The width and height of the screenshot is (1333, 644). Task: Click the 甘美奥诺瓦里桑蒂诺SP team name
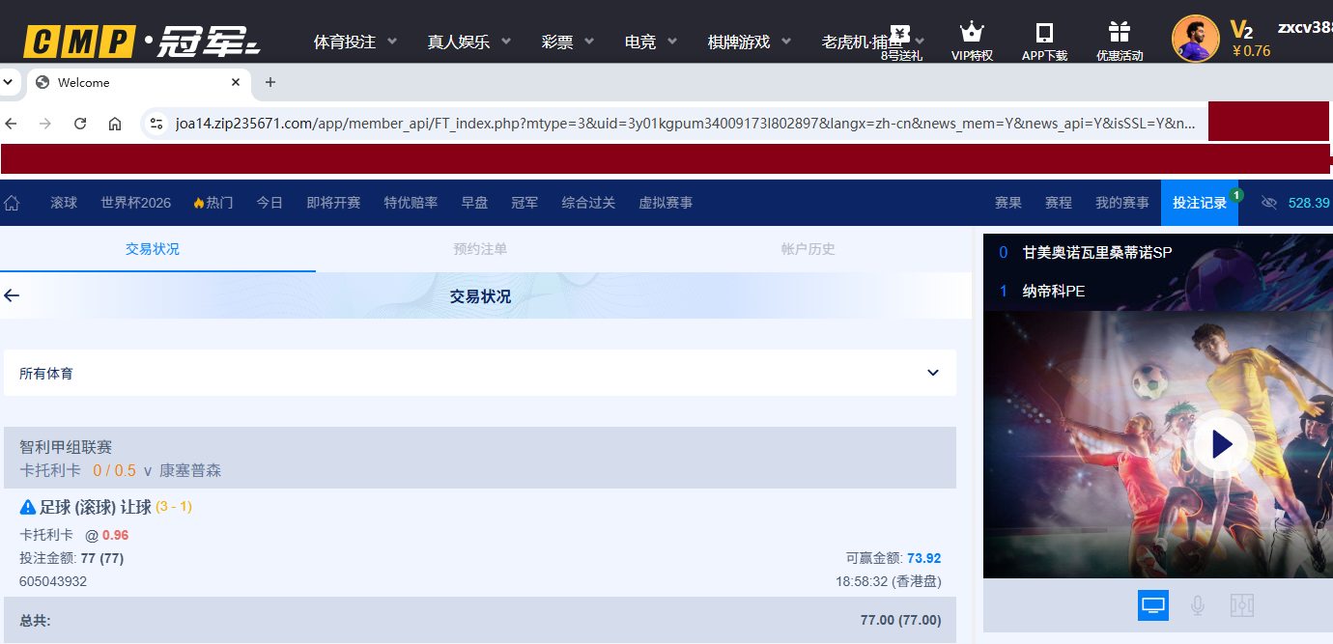tap(1097, 252)
